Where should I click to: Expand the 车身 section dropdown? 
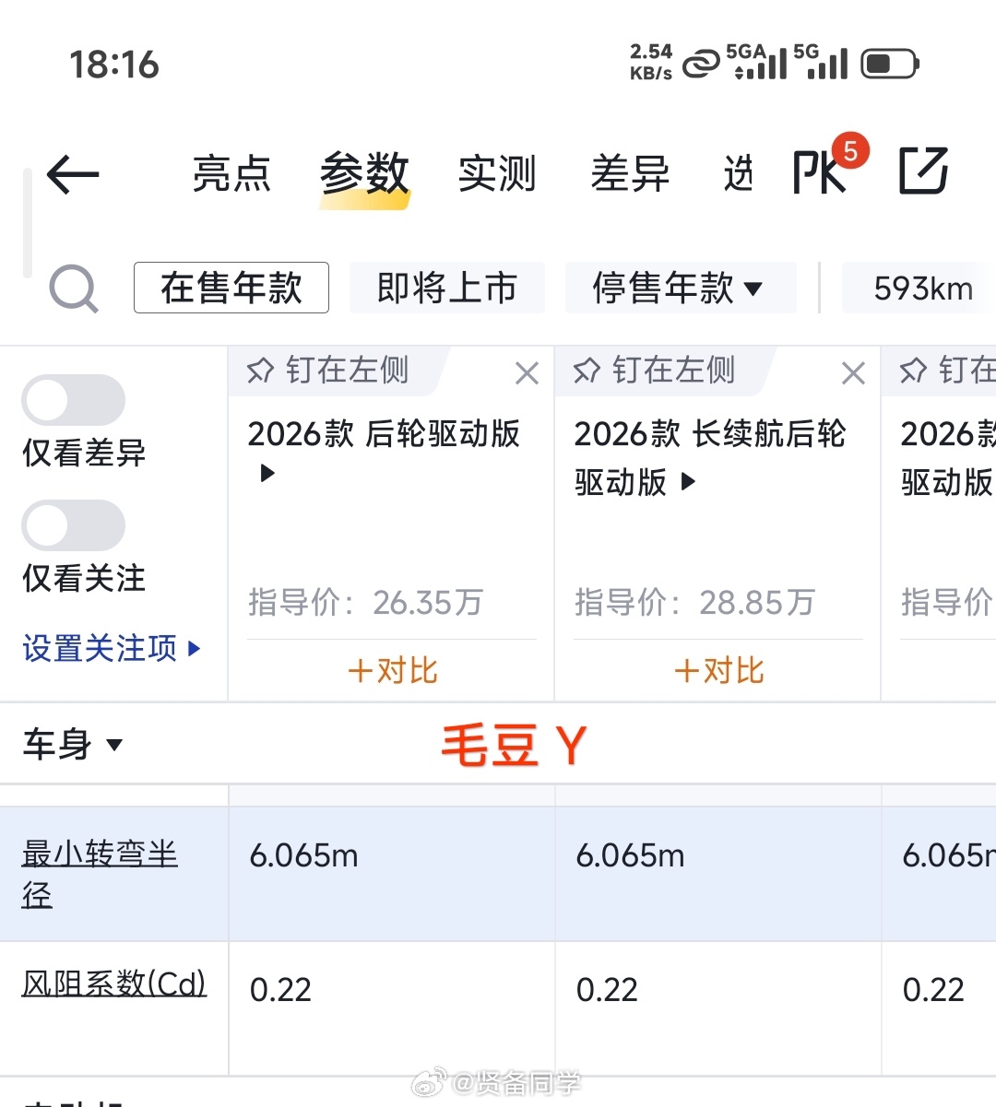(73, 744)
